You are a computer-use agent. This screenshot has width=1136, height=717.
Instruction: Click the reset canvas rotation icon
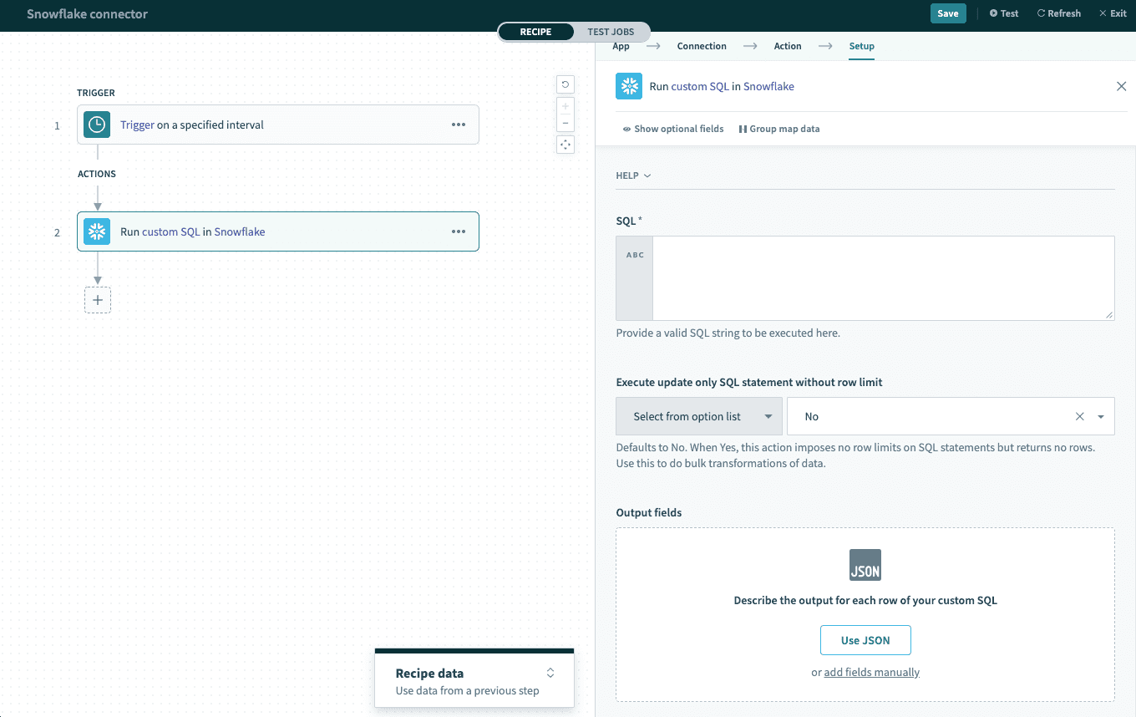[565, 84]
